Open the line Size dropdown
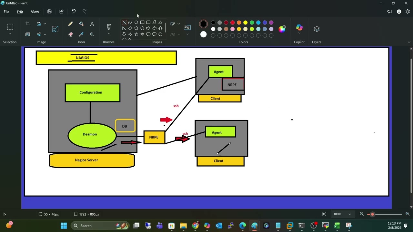 tap(187, 34)
